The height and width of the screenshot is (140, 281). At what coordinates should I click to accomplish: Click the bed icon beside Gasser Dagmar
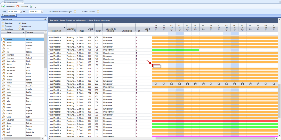coord(3,110)
